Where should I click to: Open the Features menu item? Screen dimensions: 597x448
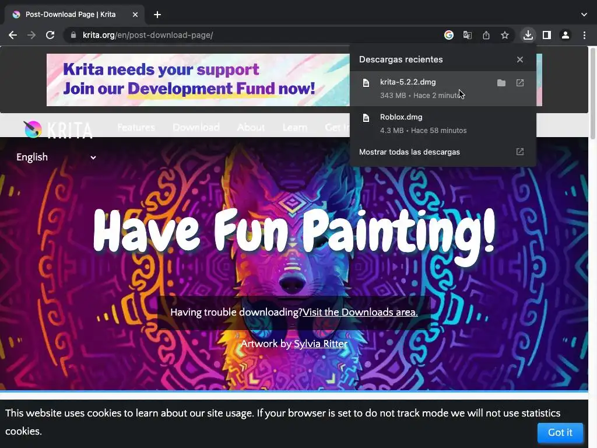136,127
